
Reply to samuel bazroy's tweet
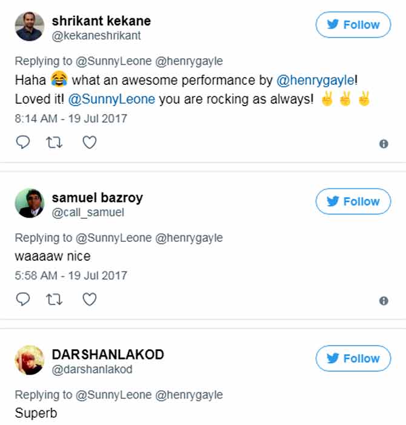pos(22,300)
